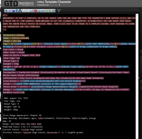Click the image = gto.jpg line
The height and width of the screenshot is (139, 142).
coord(12,41)
